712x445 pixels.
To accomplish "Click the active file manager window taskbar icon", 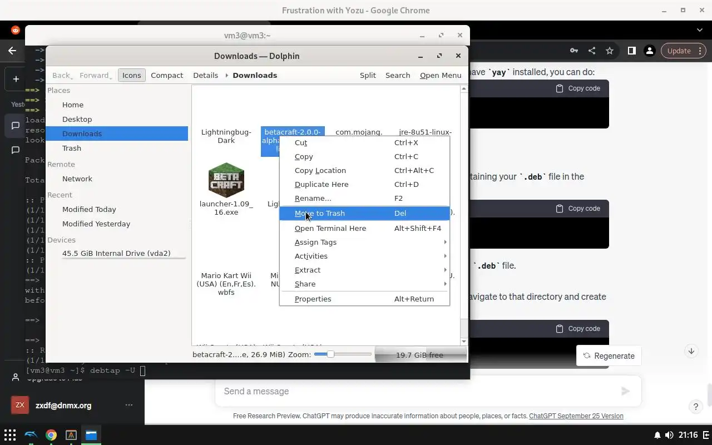I will (x=91, y=435).
